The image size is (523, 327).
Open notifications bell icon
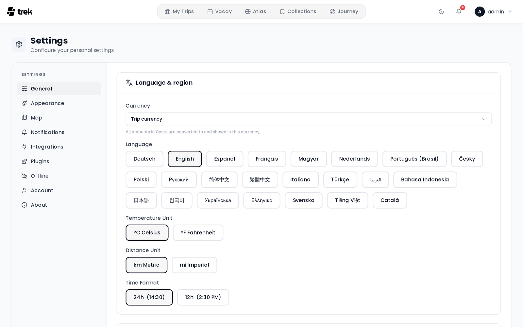tap(459, 12)
